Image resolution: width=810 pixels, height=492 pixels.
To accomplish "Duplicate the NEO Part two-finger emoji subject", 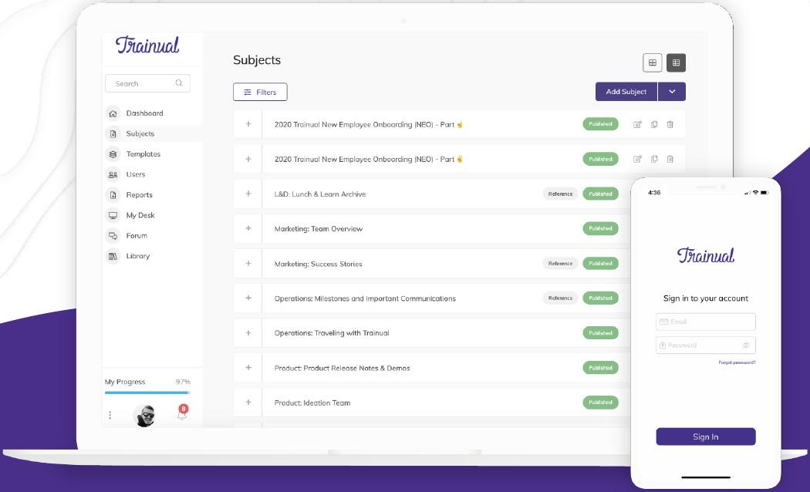I will click(x=654, y=159).
